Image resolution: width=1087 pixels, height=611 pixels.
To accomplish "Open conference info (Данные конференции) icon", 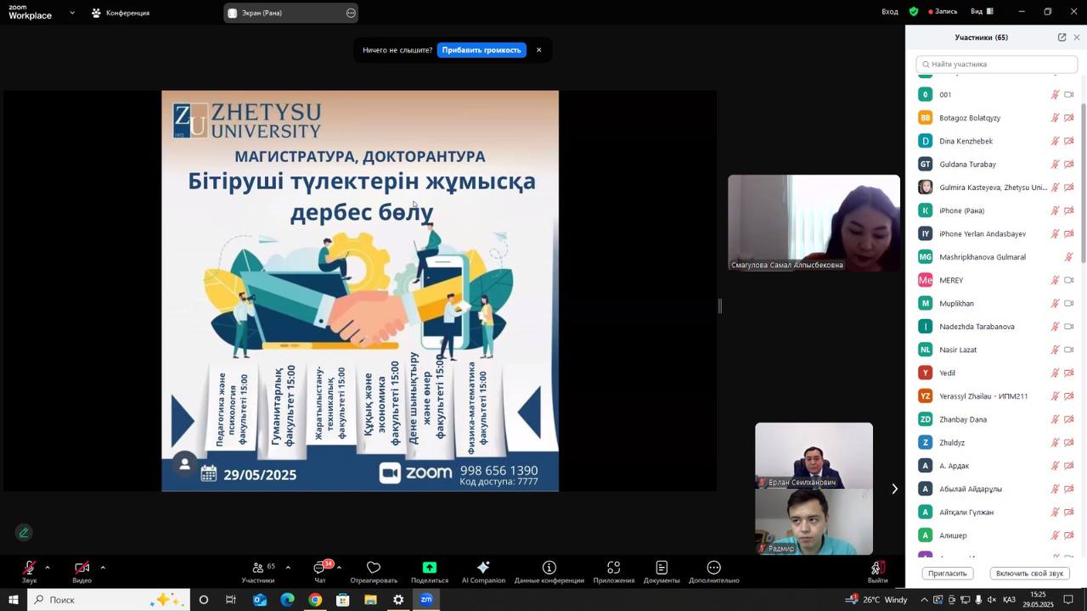I will pos(549,568).
